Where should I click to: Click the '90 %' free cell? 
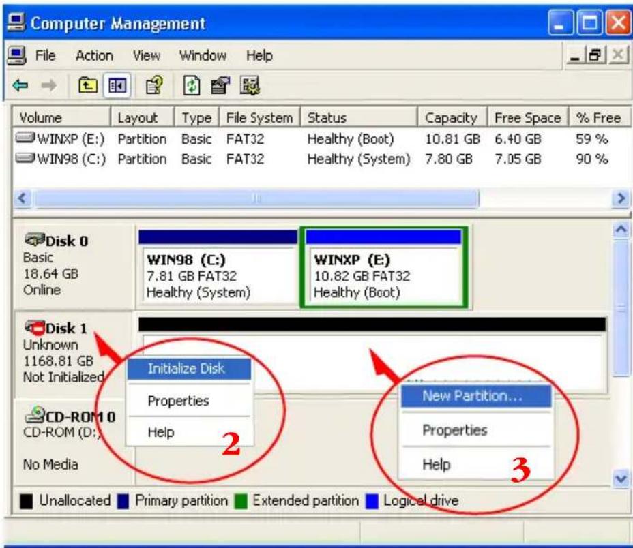tap(592, 159)
